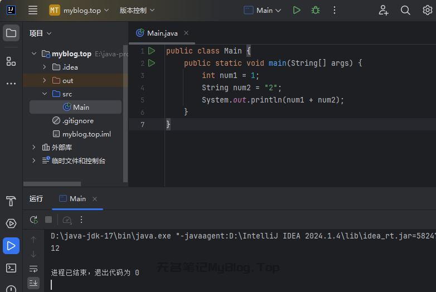Select the .gitignore file
The image size is (436, 292).
(73, 120)
